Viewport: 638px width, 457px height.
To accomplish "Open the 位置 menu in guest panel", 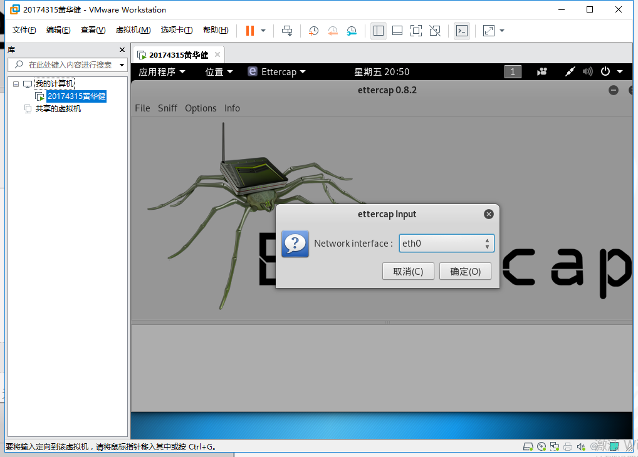I will pos(219,72).
